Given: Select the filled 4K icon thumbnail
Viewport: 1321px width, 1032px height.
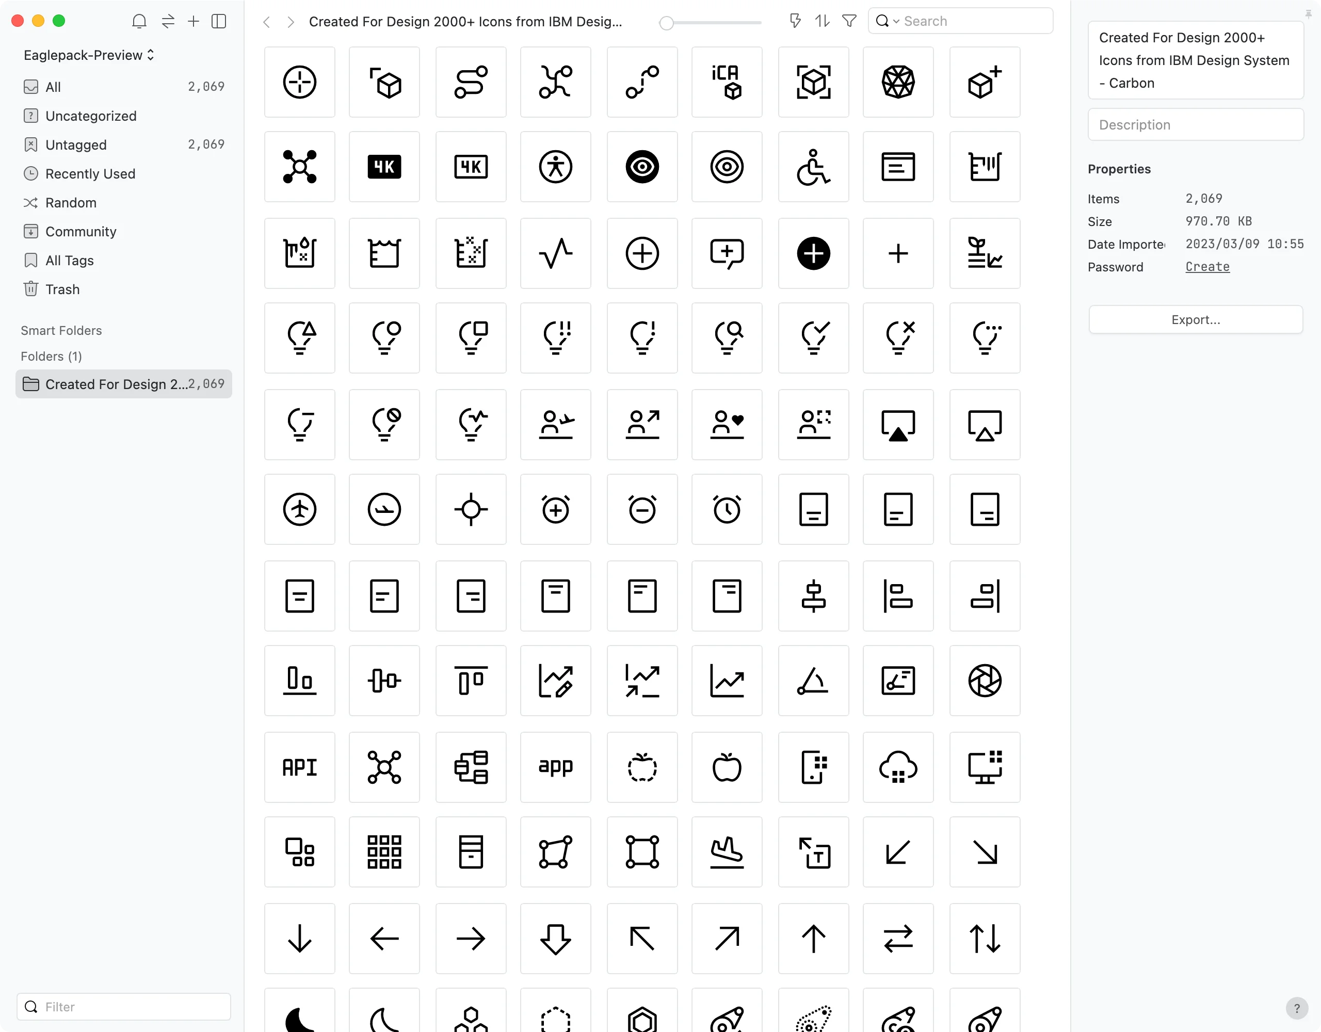Looking at the screenshot, I should pyautogui.click(x=384, y=167).
